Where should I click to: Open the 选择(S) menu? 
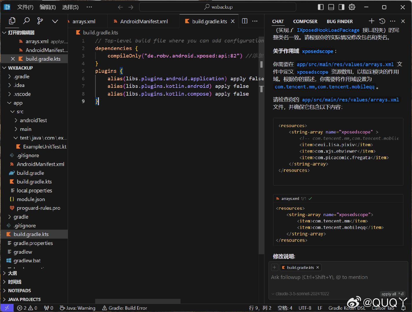[x=70, y=7]
